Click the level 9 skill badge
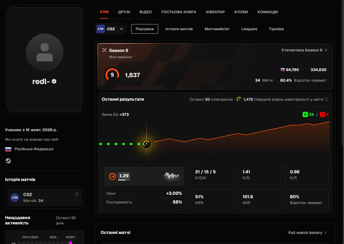Viewport: 344px width, 244px height. pos(112,75)
